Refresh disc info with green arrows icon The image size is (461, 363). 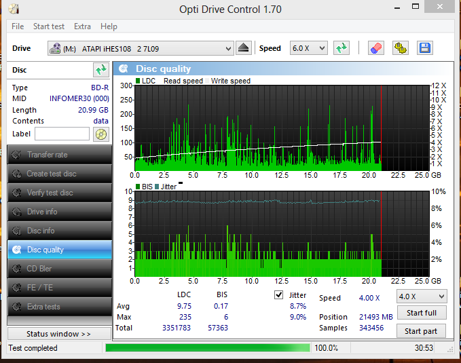pos(101,70)
